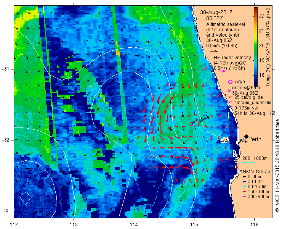
Task: Click the blue 0-173m vel legend marker
Action: 230,107
